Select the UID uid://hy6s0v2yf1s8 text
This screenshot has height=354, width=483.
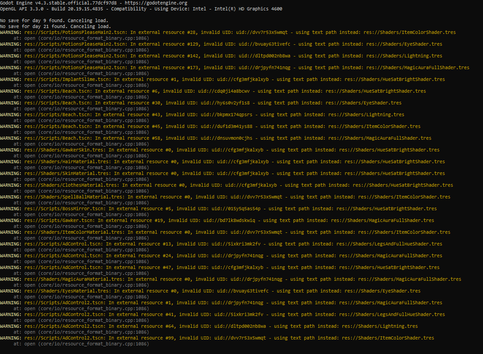click(x=225, y=103)
